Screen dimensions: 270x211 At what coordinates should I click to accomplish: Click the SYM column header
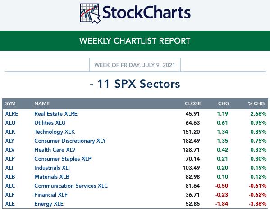pyautogui.click(x=10, y=103)
